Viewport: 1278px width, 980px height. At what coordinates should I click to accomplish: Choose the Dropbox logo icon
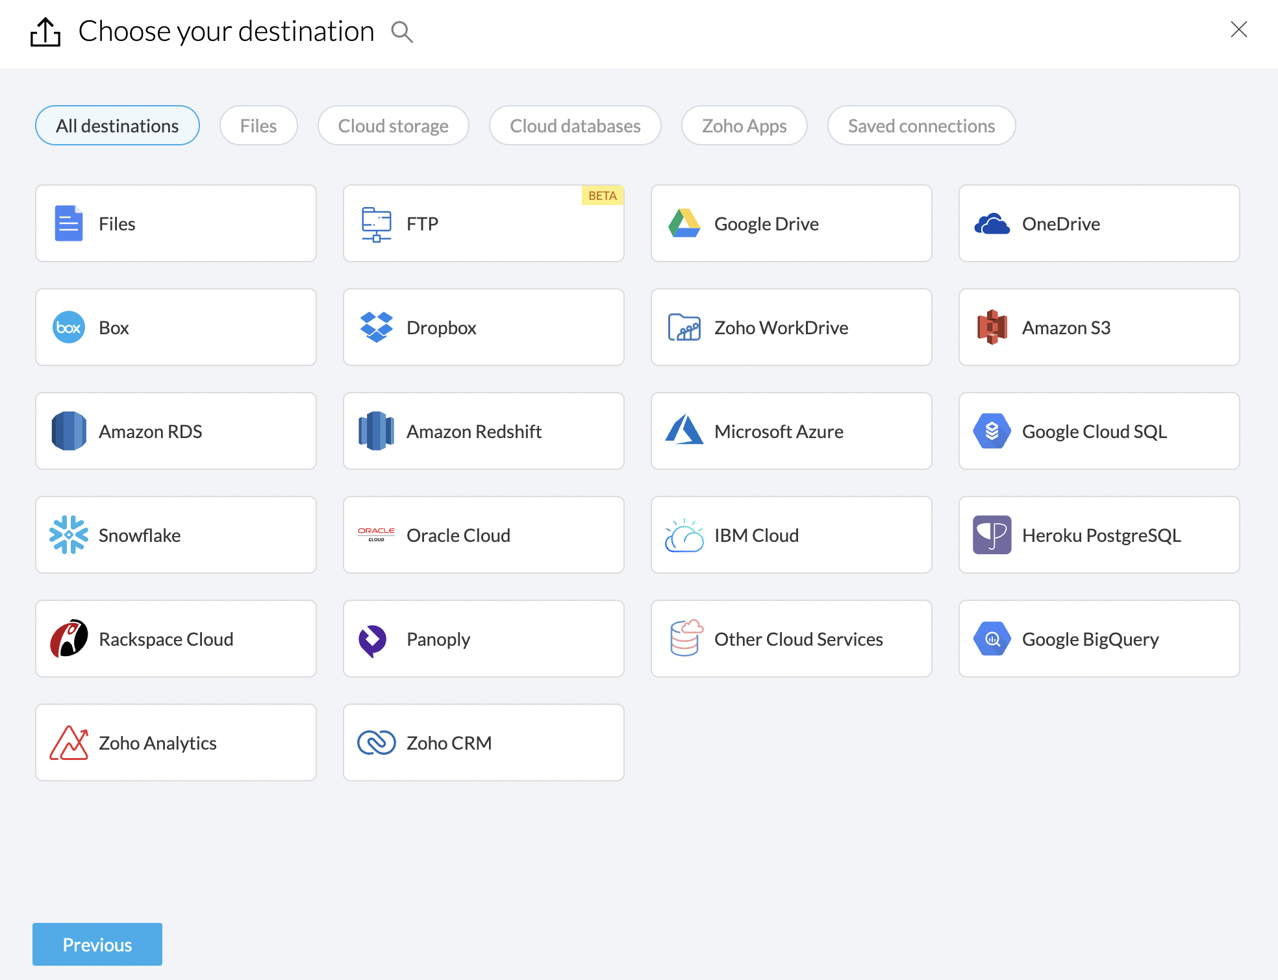[377, 327]
